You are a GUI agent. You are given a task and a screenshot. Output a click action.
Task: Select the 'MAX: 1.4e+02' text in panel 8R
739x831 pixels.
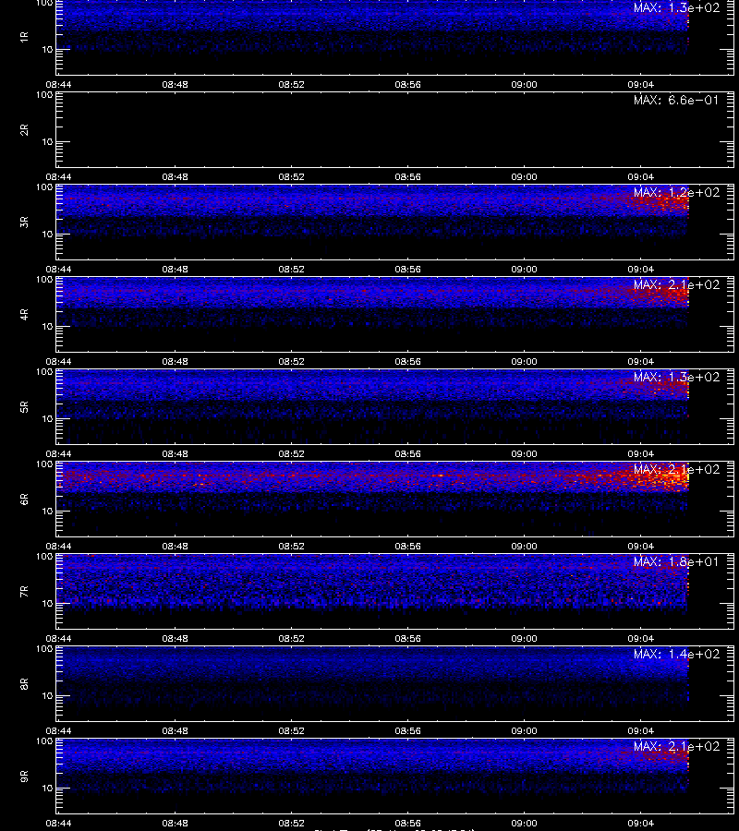[676, 654]
